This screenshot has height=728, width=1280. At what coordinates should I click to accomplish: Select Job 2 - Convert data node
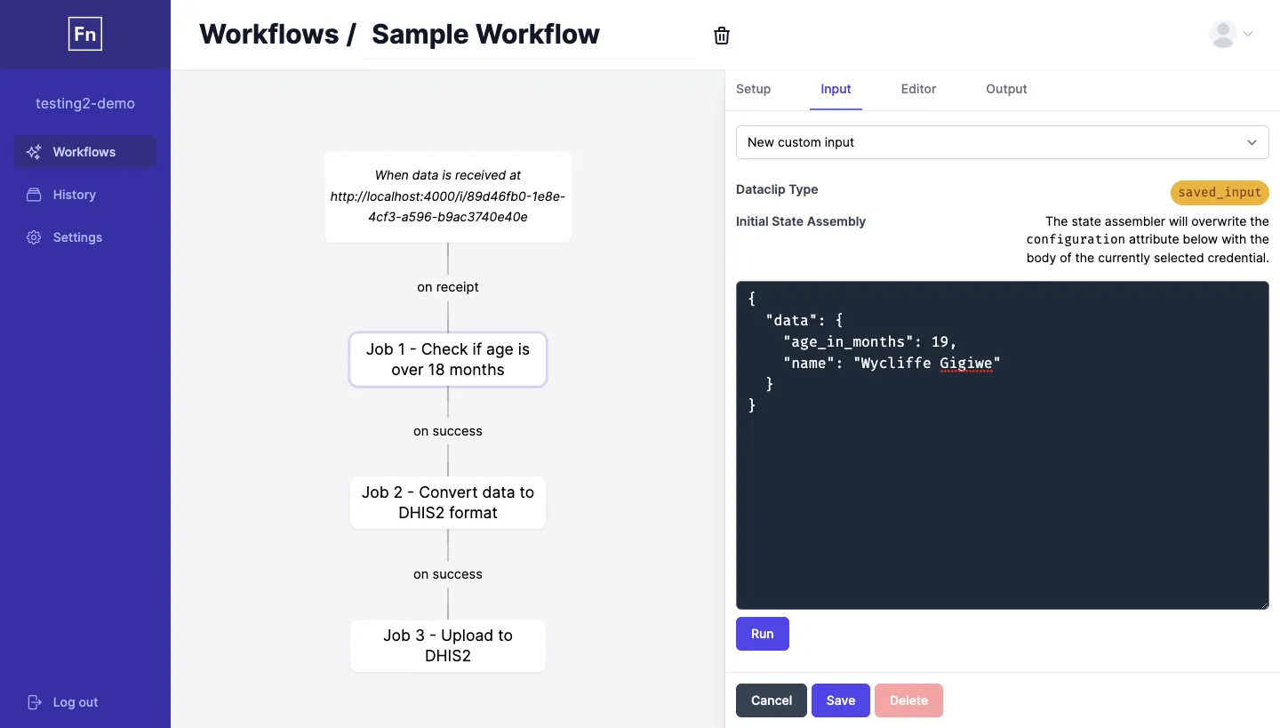click(448, 503)
